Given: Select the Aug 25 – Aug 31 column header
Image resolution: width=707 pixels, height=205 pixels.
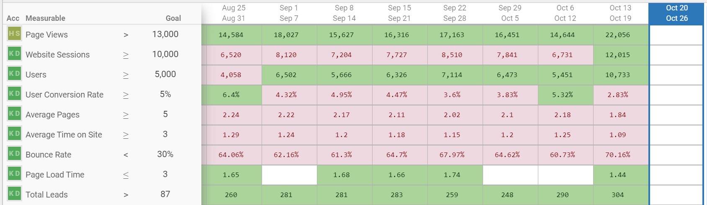Looking at the screenshot, I should (x=234, y=13).
